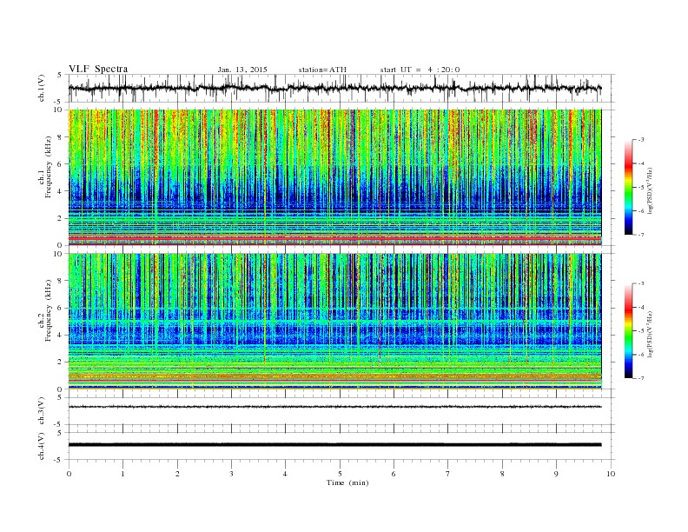Click the "VLF Spectra" plot title
Viewport: 688px width, 532px height.
[98, 69]
